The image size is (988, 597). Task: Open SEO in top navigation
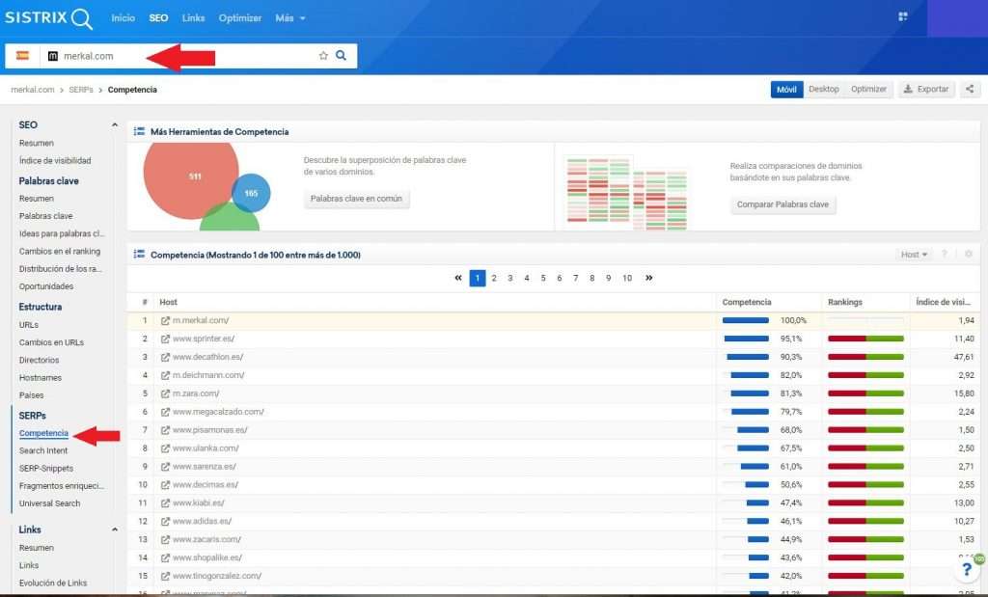coord(158,18)
